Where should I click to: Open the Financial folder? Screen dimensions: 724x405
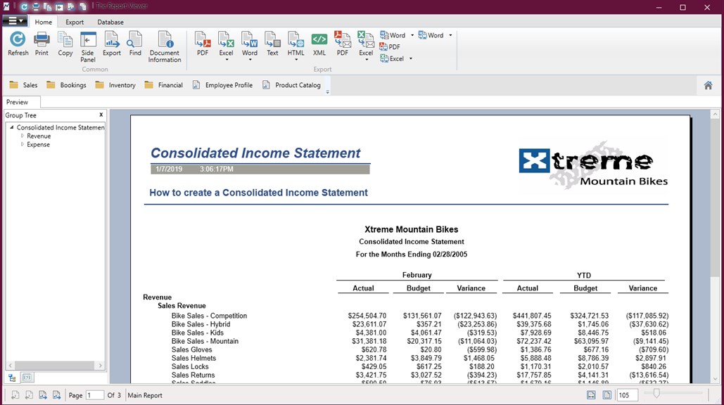click(163, 85)
